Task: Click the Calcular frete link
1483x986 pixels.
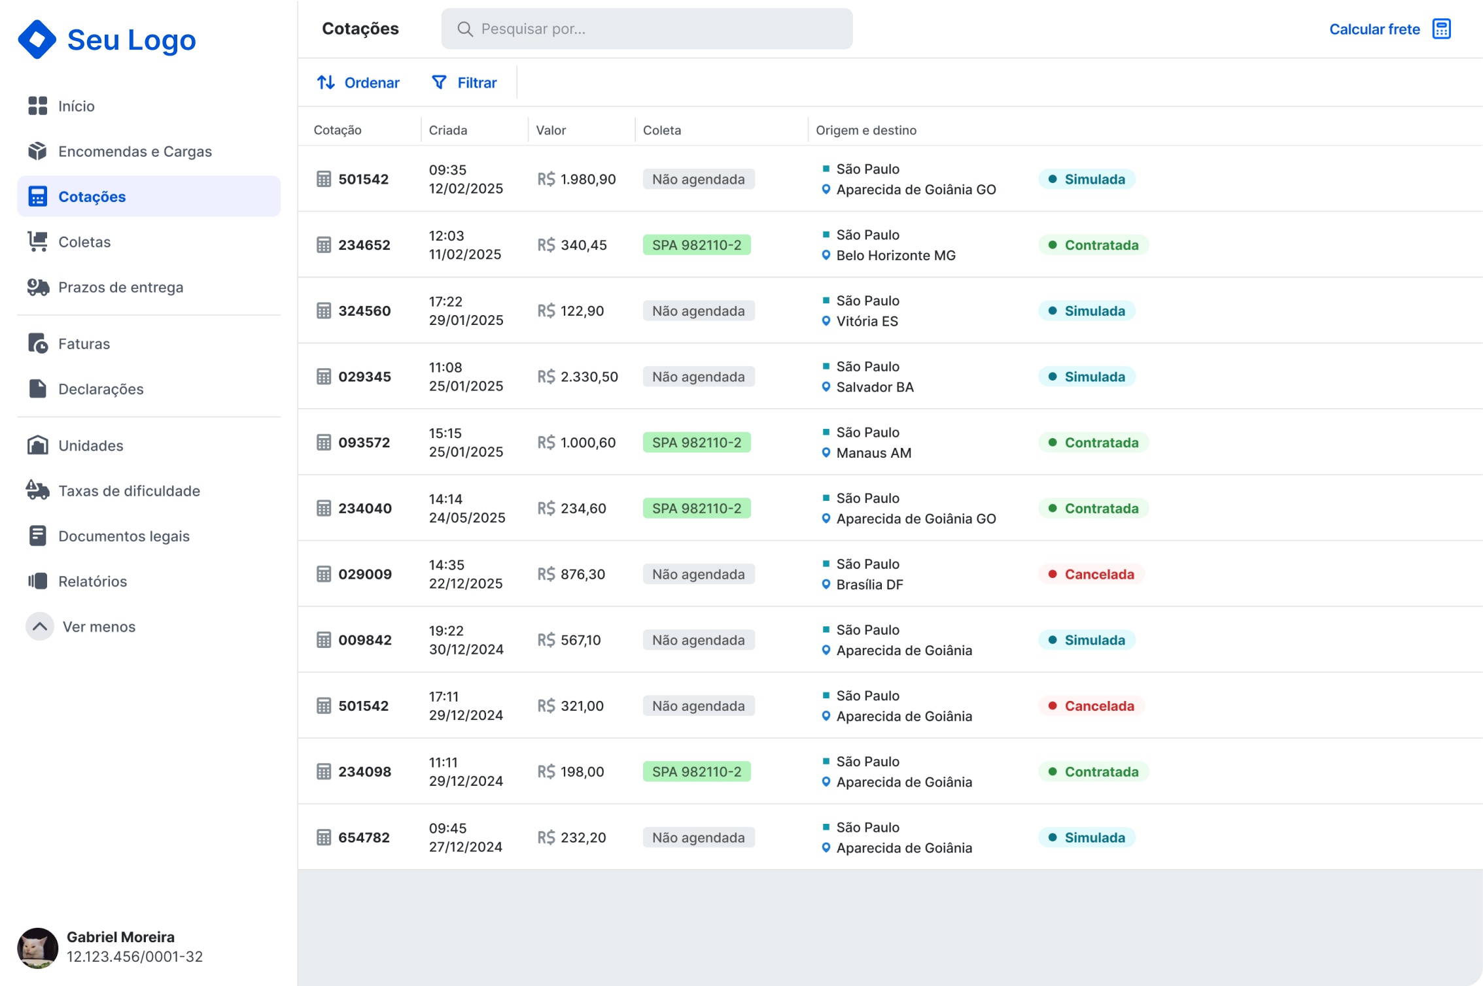Action: tap(1374, 29)
